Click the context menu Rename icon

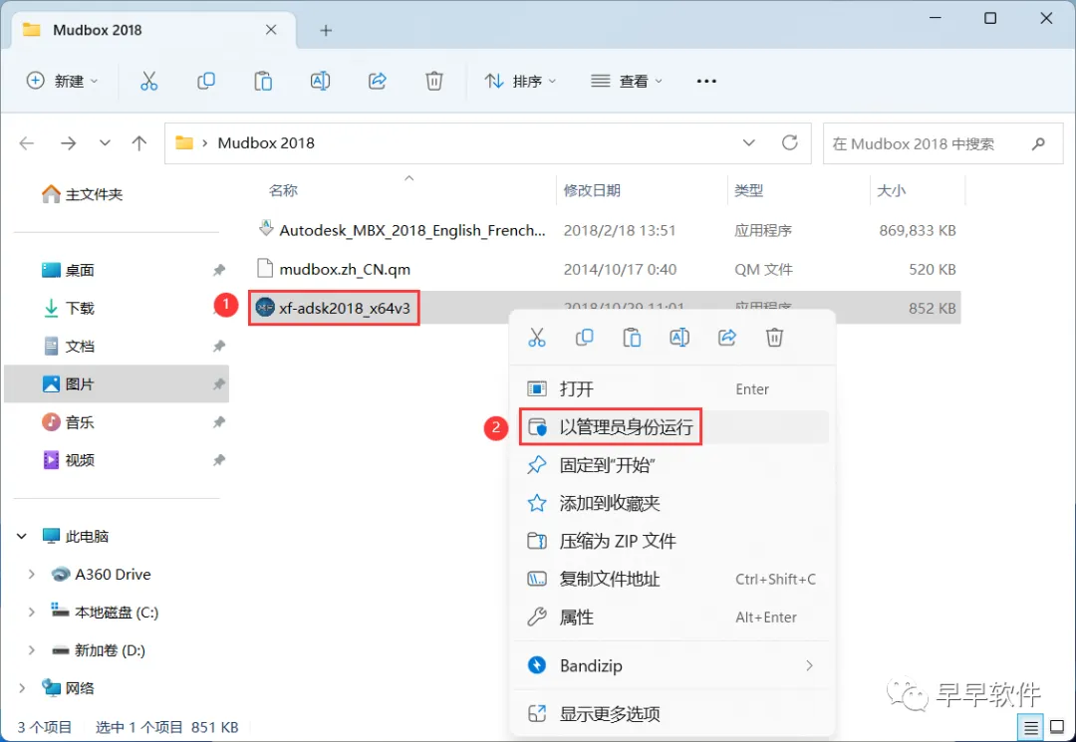tap(679, 338)
